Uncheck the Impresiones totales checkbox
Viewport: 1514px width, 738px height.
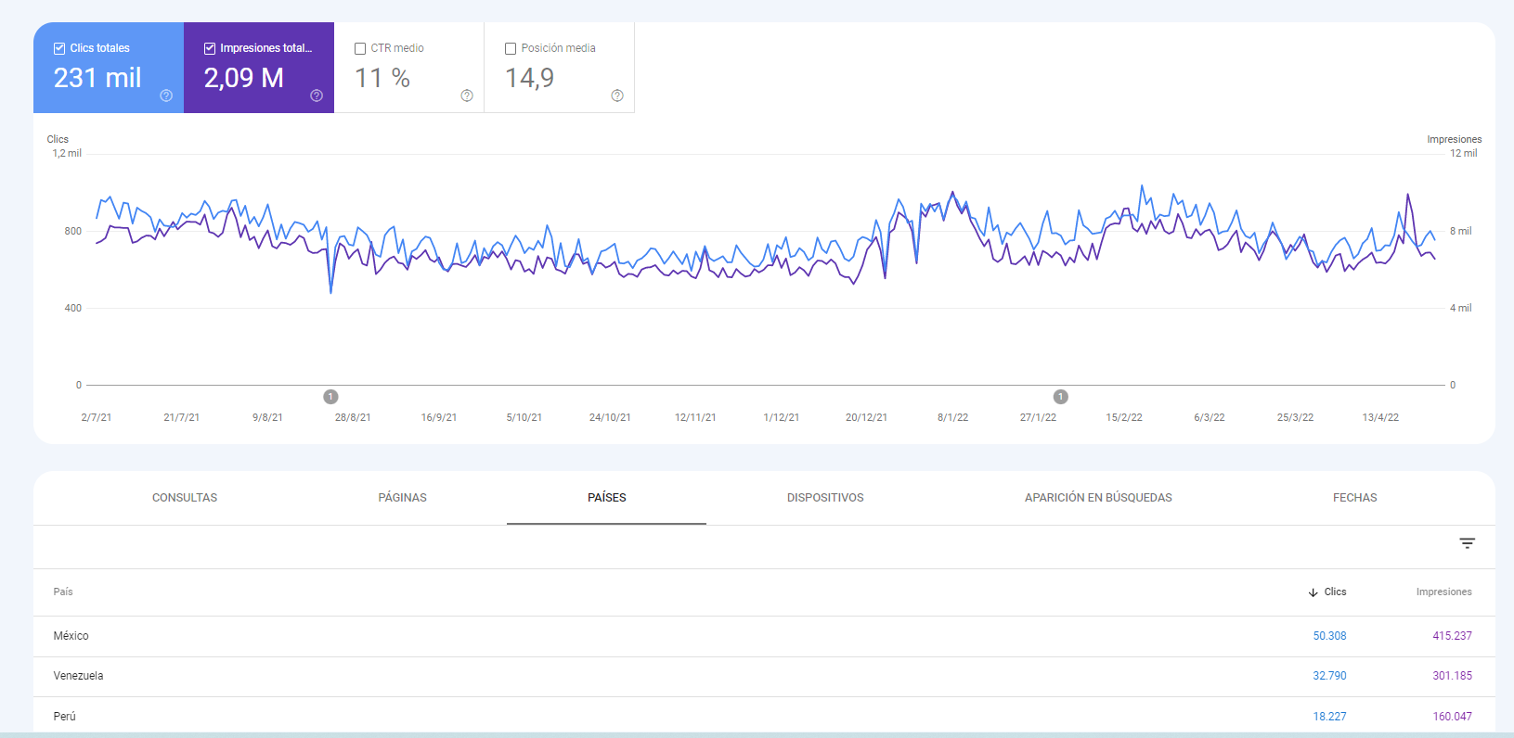coord(210,48)
